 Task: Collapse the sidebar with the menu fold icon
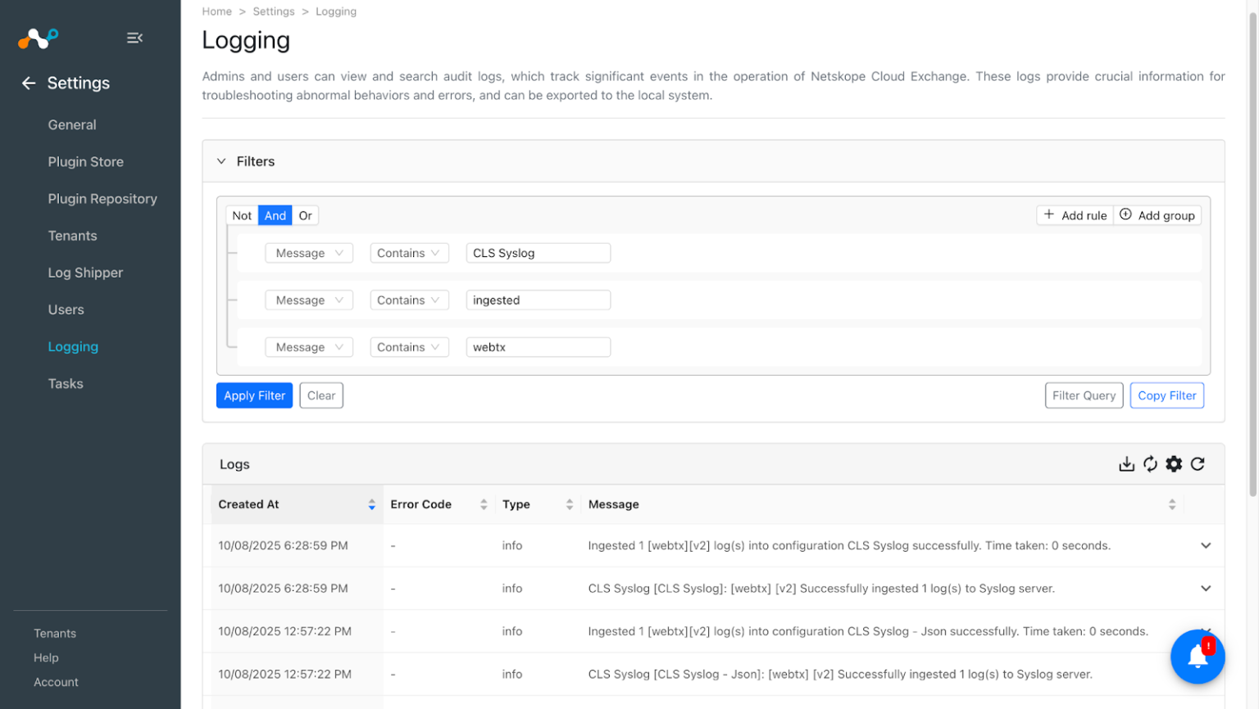pos(135,38)
